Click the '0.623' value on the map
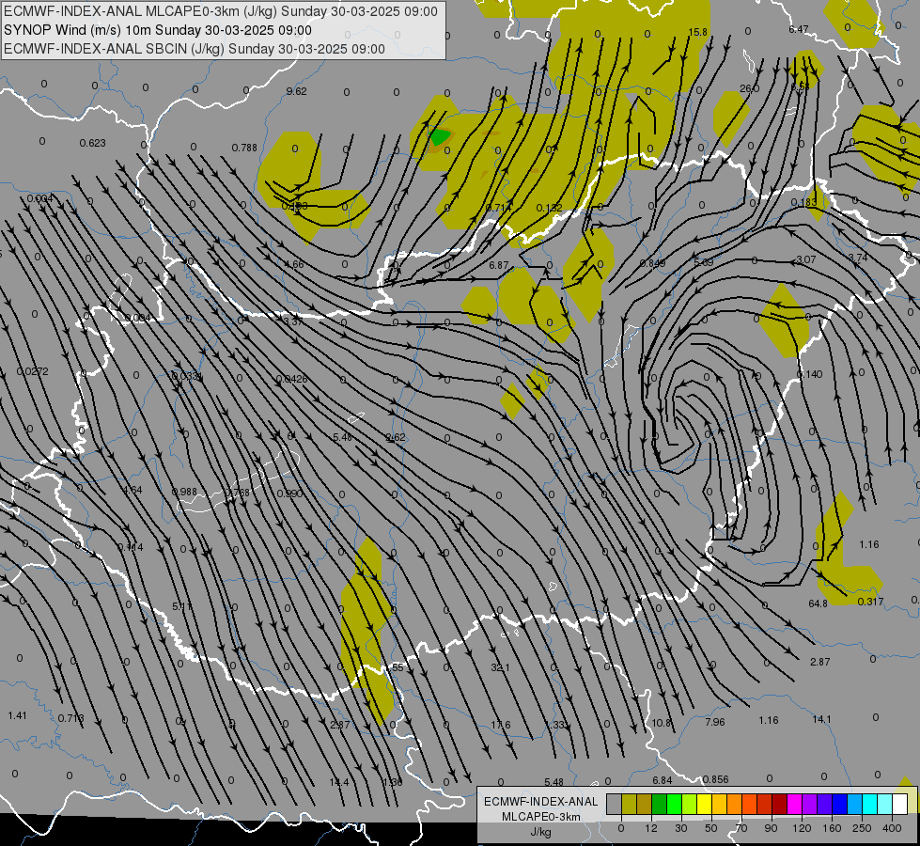The width and height of the screenshot is (920, 846). point(93,143)
